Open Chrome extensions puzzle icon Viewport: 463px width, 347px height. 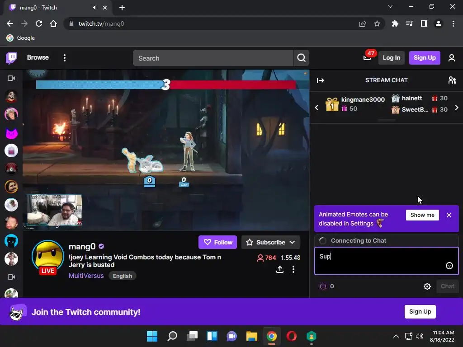click(395, 23)
